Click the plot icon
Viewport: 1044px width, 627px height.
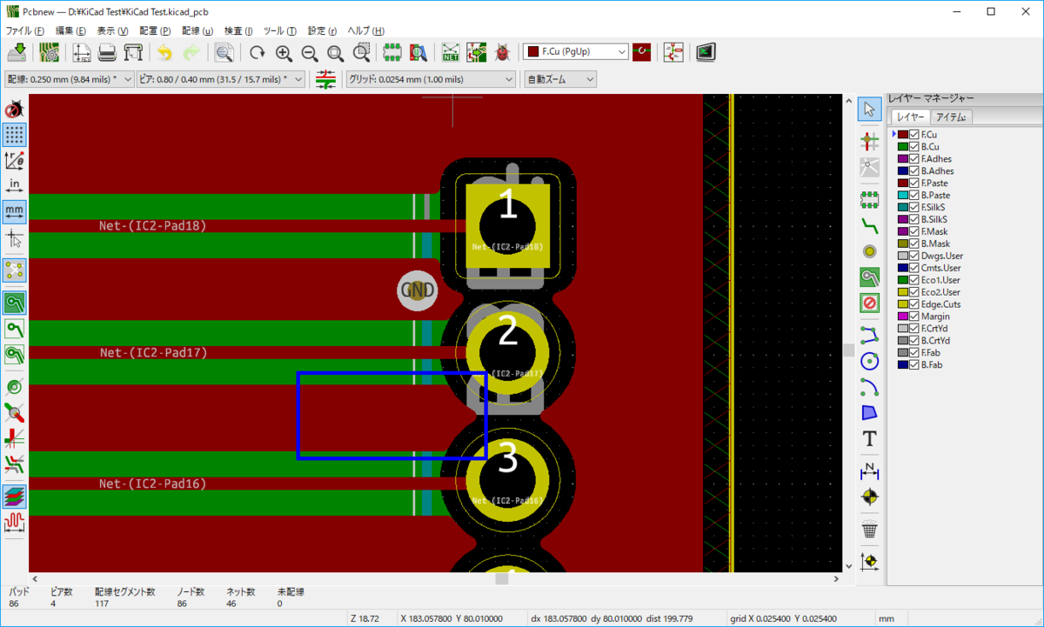click(x=133, y=52)
